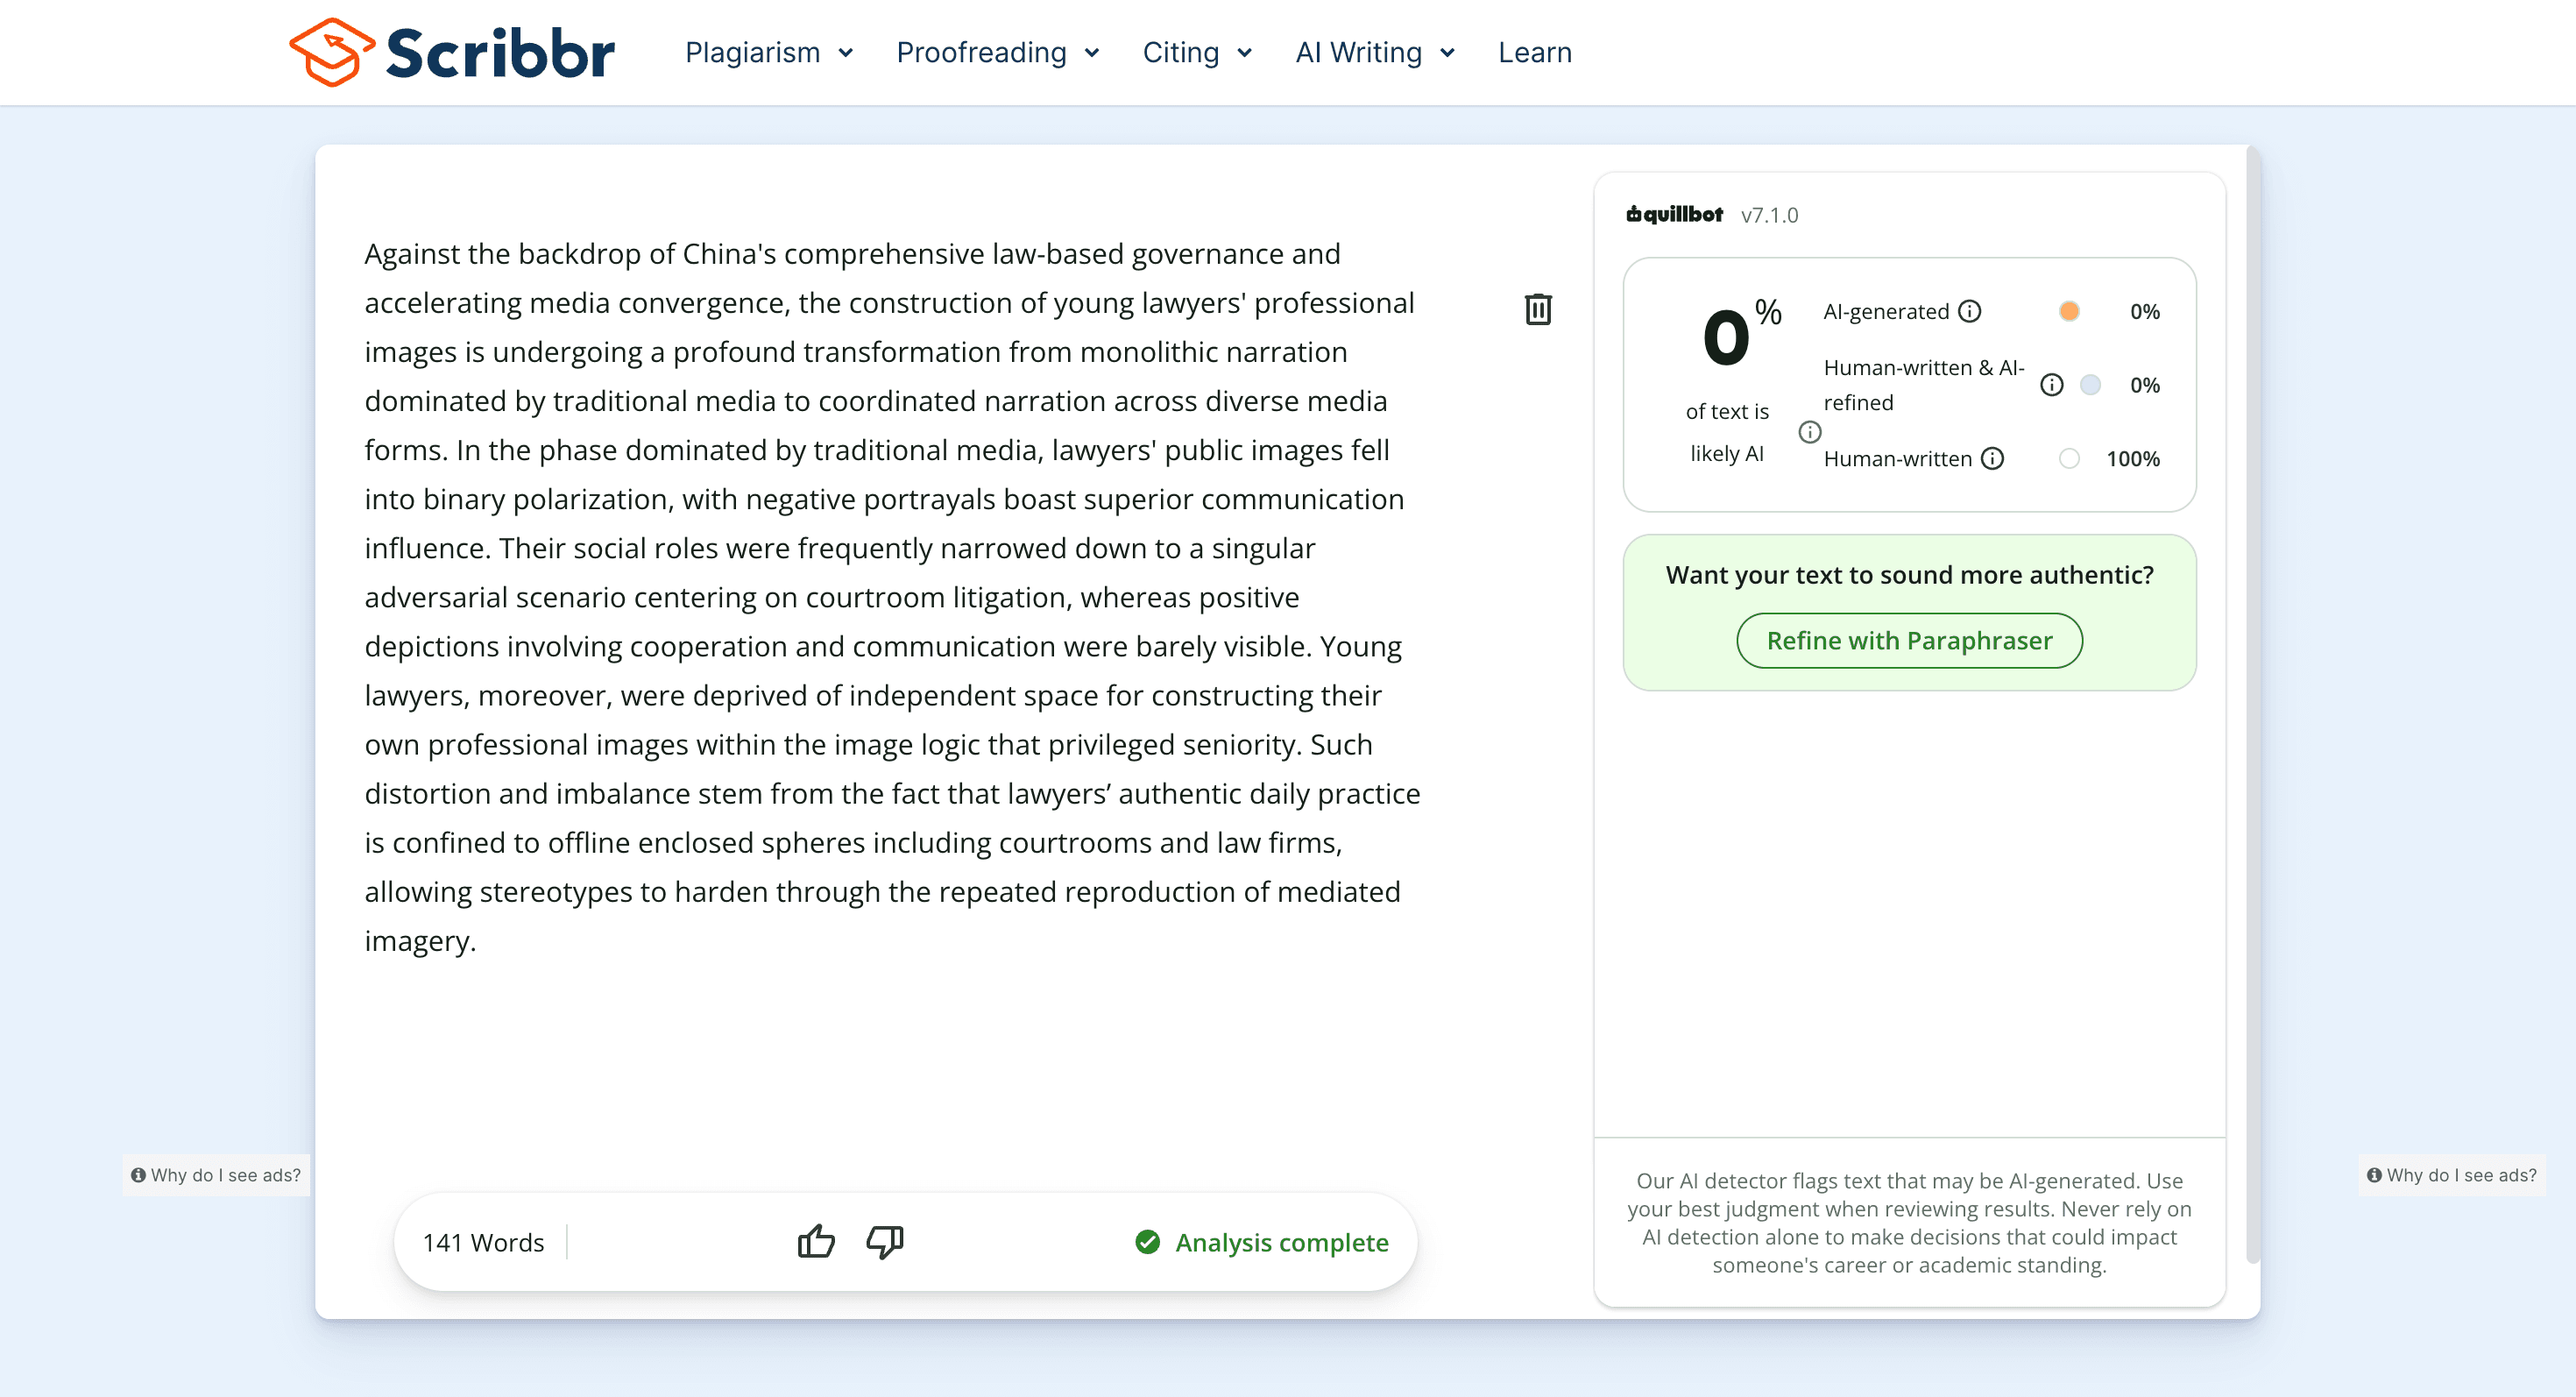Click right Why do I see ads link

pyautogui.click(x=2452, y=1175)
